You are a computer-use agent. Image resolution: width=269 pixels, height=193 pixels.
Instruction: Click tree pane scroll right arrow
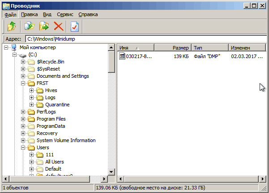point(104,179)
